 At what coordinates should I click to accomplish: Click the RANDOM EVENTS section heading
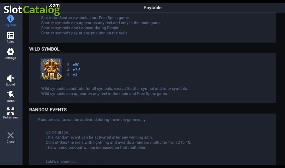[x=48, y=109]
